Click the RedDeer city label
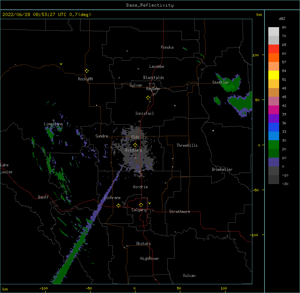The image size is (300, 293). point(153,89)
